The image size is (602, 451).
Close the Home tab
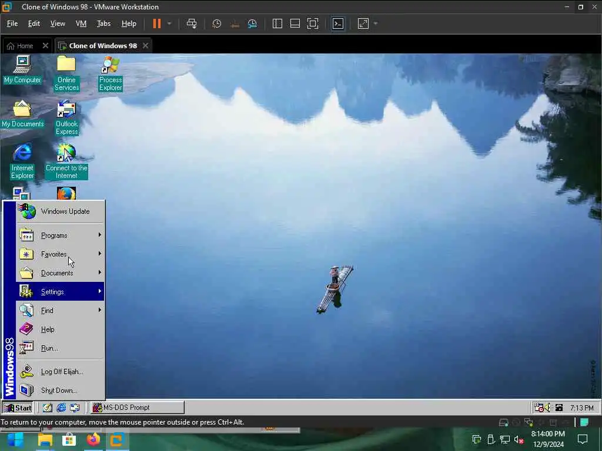click(x=45, y=46)
